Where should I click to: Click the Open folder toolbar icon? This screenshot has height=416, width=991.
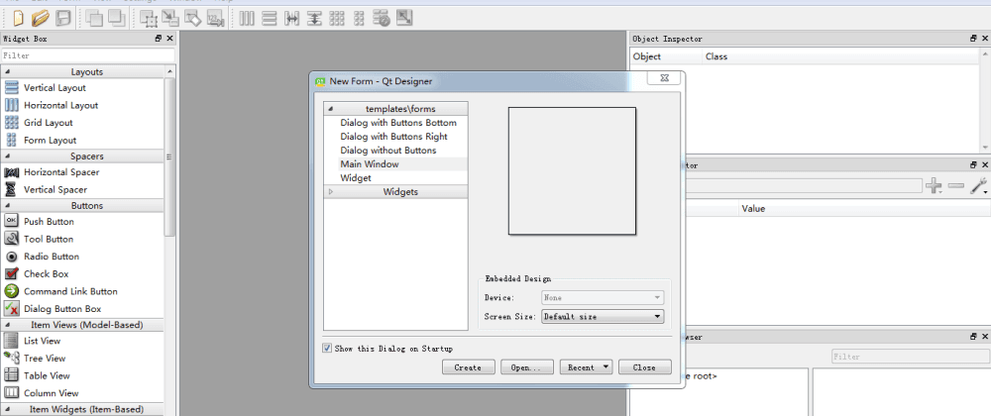[41, 18]
